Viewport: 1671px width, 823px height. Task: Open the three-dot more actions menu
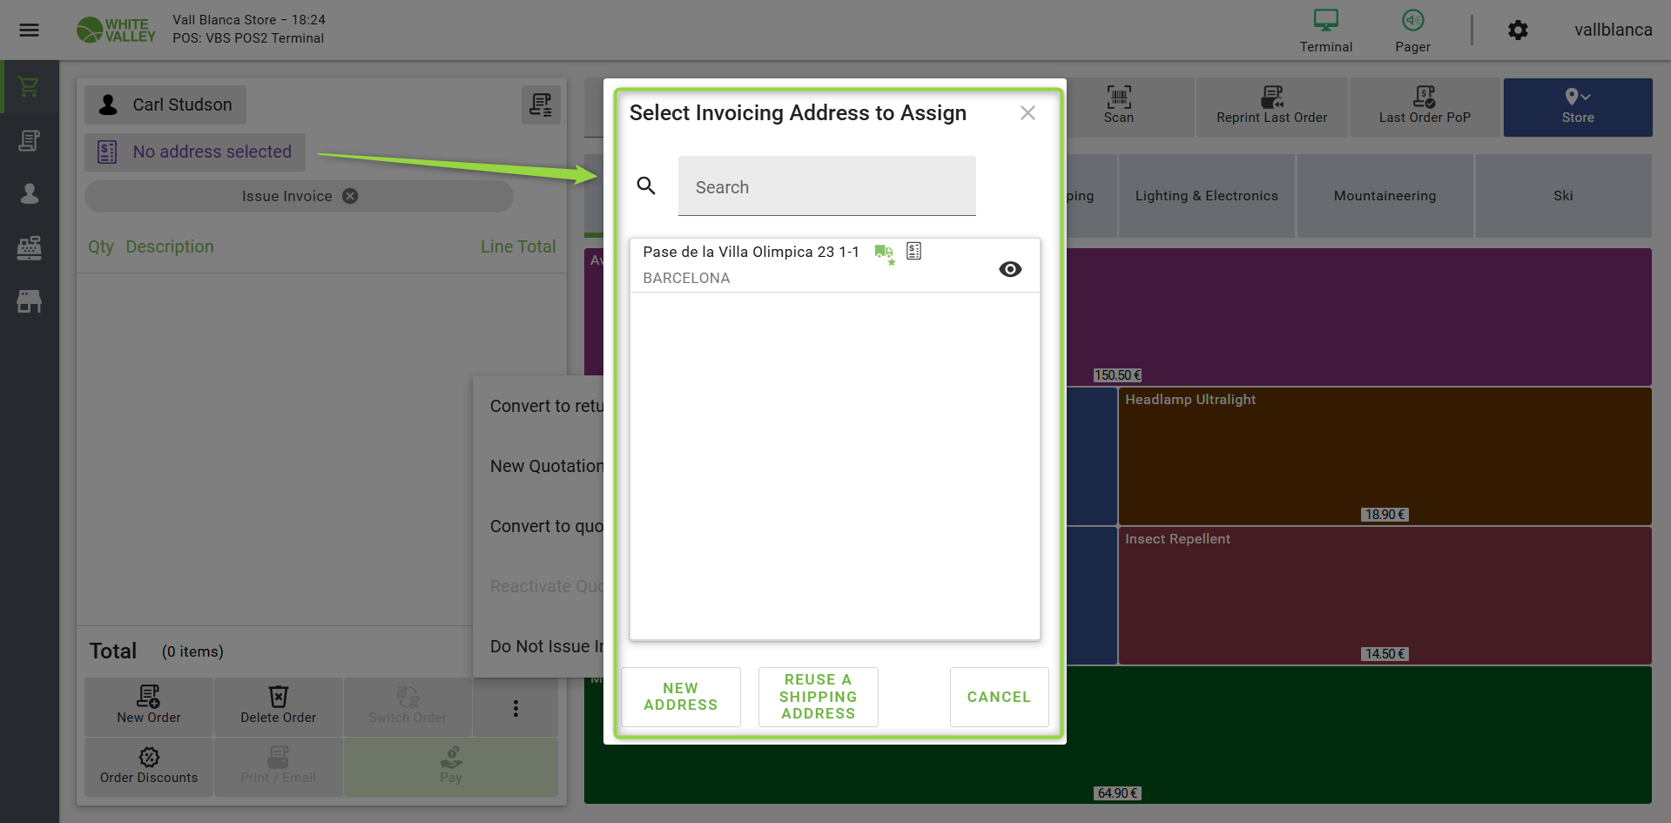[515, 708]
